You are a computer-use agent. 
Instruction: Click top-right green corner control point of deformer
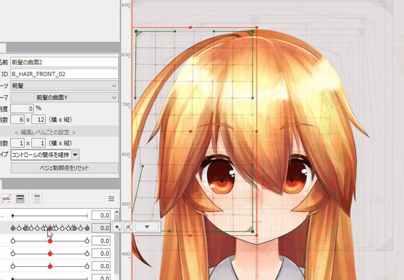pos(252,32)
